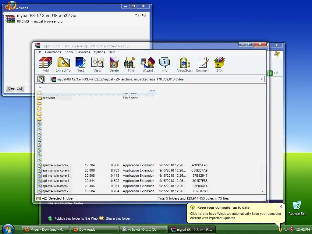Click the Safely Remove Hardware tray icon
The width and height of the screenshot is (312, 234).
click(x=286, y=229)
